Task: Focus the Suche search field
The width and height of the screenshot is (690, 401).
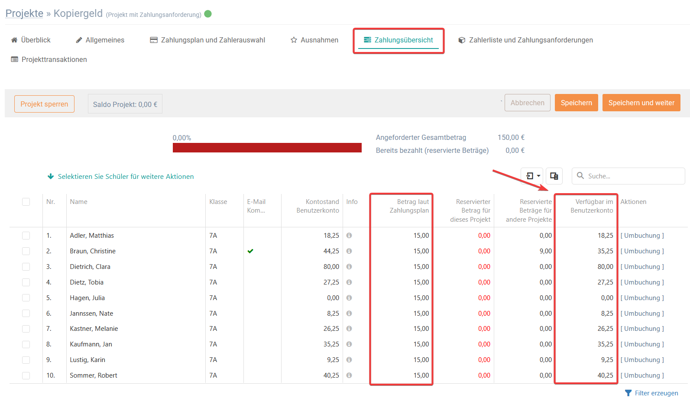Action: click(628, 176)
